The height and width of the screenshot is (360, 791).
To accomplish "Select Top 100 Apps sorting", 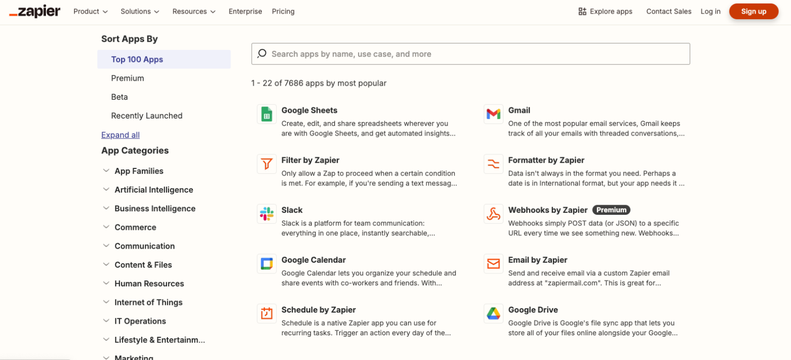I will [x=164, y=59].
